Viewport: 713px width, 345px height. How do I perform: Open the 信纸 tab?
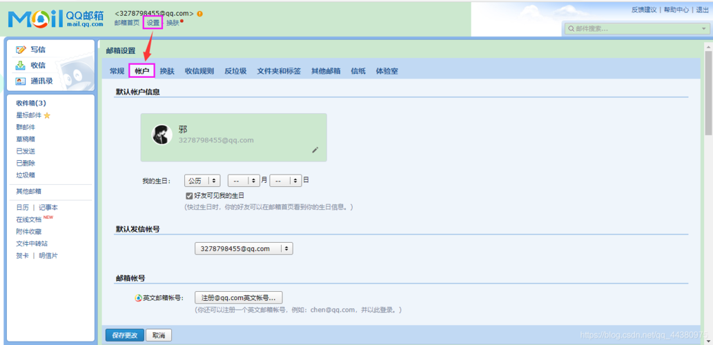click(358, 71)
